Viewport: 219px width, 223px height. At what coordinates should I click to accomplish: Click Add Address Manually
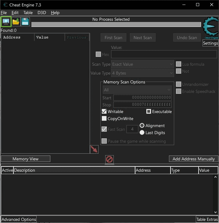194,159
